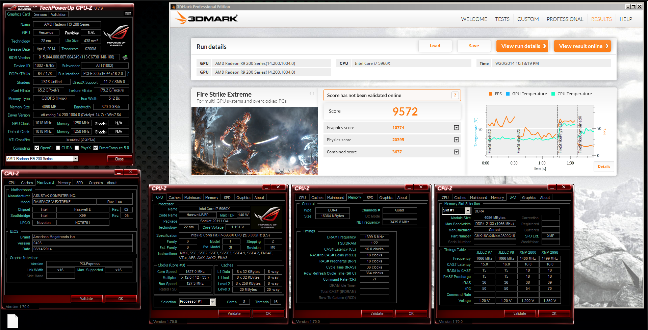Image resolution: width=648 pixels, height=330 pixels.
Task: Open the About tab in CPU-Z Mainboard window
Action: pyautogui.click(x=112, y=183)
